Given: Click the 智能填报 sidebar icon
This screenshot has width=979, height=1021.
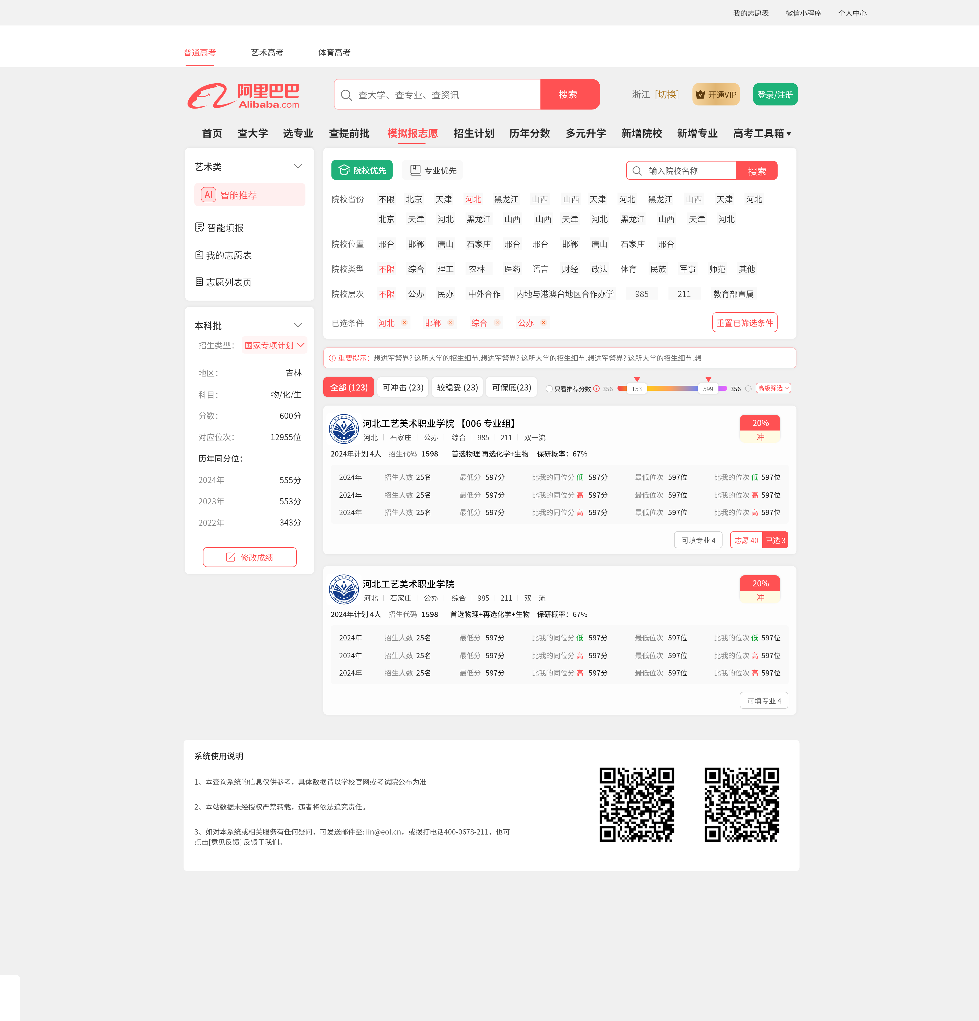Looking at the screenshot, I should coord(199,227).
